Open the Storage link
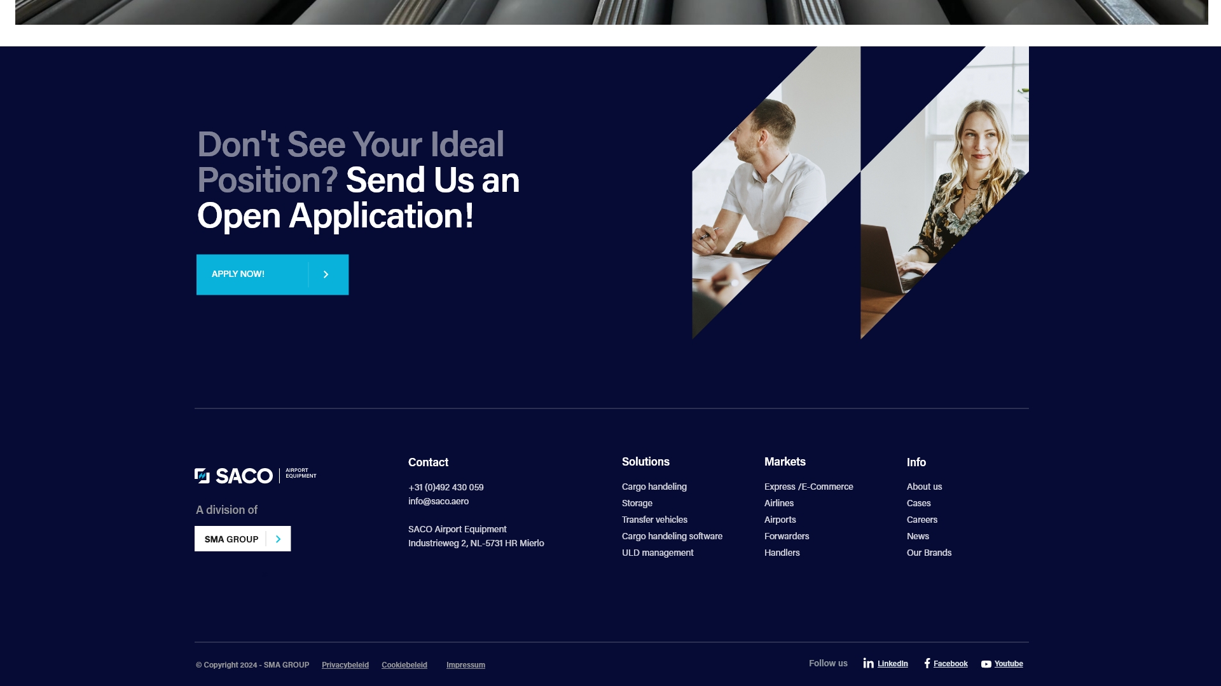 (x=637, y=503)
